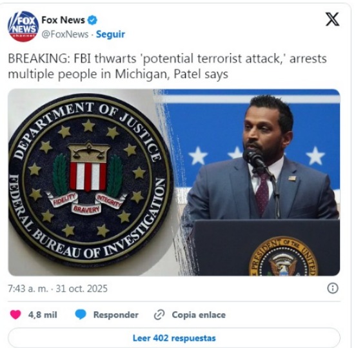Click the chain link icon

(159, 315)
